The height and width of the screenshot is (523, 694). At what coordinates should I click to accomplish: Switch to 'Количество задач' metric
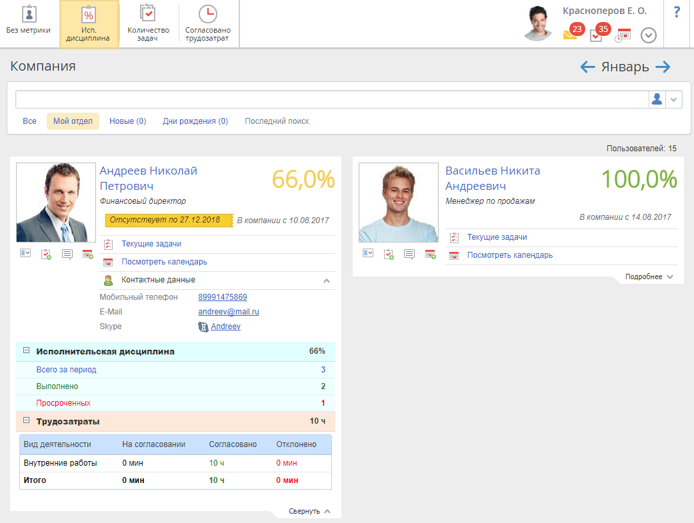(x=148, y=15)
